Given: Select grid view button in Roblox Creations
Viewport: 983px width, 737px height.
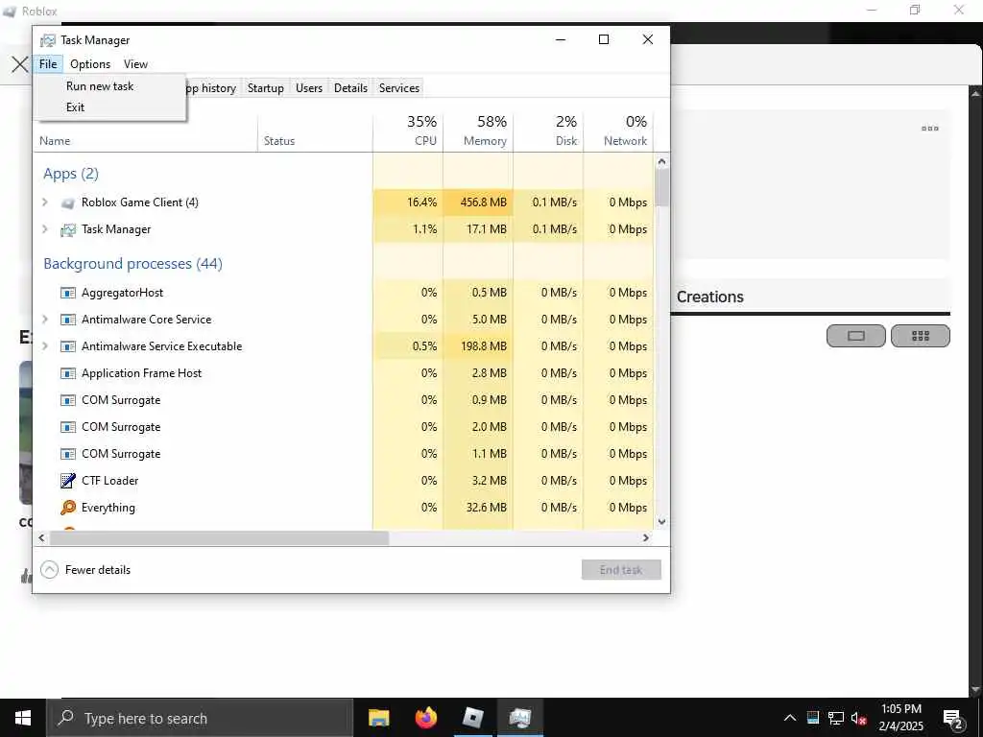Looking at the screenshot, I should click(x=921, y=336).
